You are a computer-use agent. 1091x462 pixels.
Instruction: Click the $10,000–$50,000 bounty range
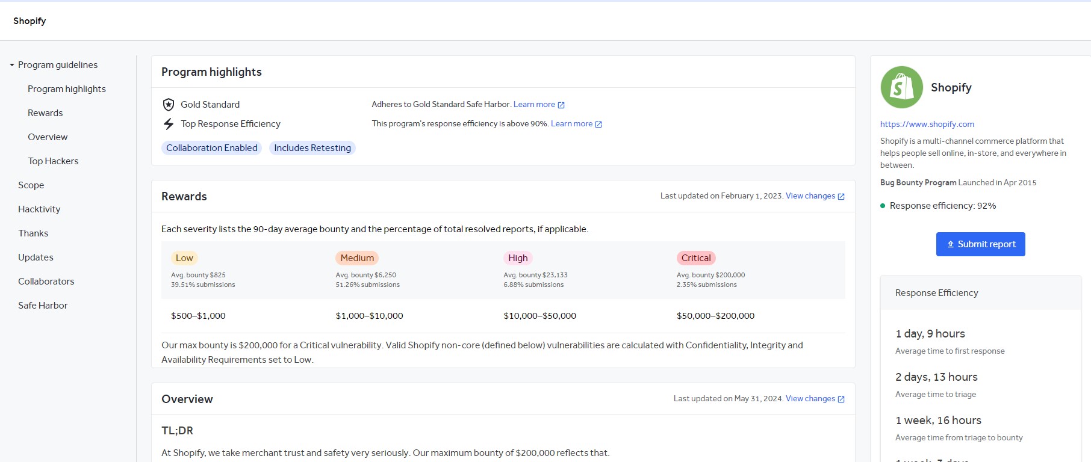pyautogui.click(x=539, y=316)
